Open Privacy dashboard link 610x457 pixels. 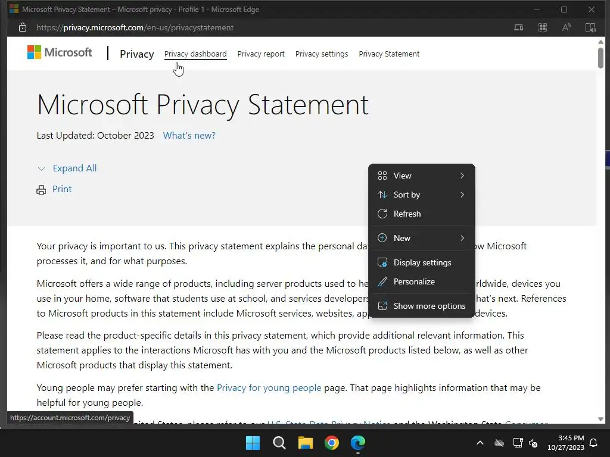195,54
